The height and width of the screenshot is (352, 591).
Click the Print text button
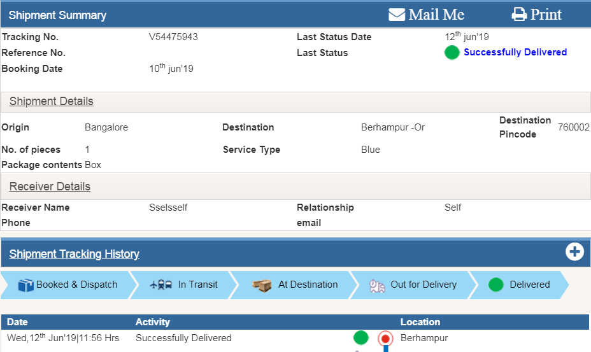[x=546, y=15]
